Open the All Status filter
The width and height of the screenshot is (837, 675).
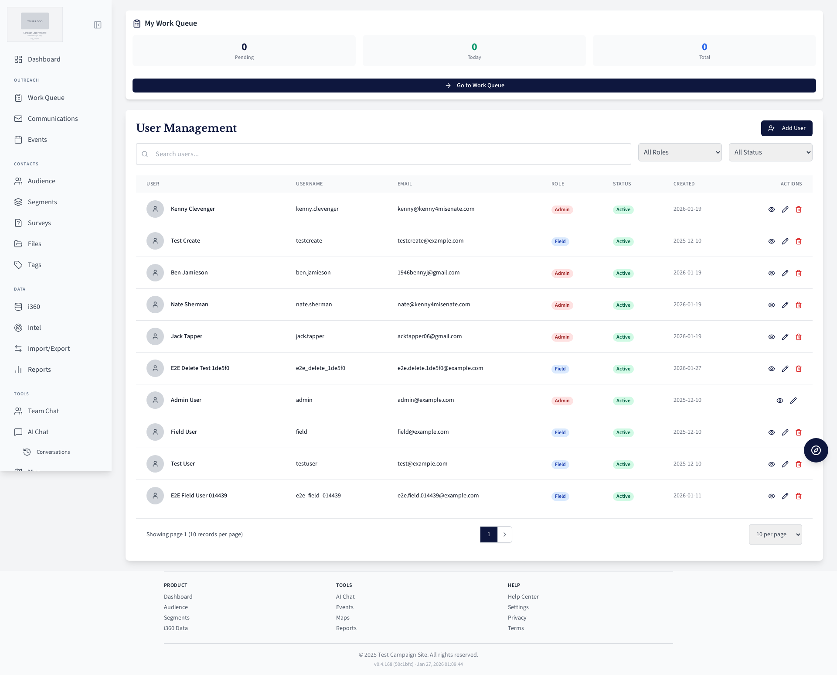(x=770, y=152)
